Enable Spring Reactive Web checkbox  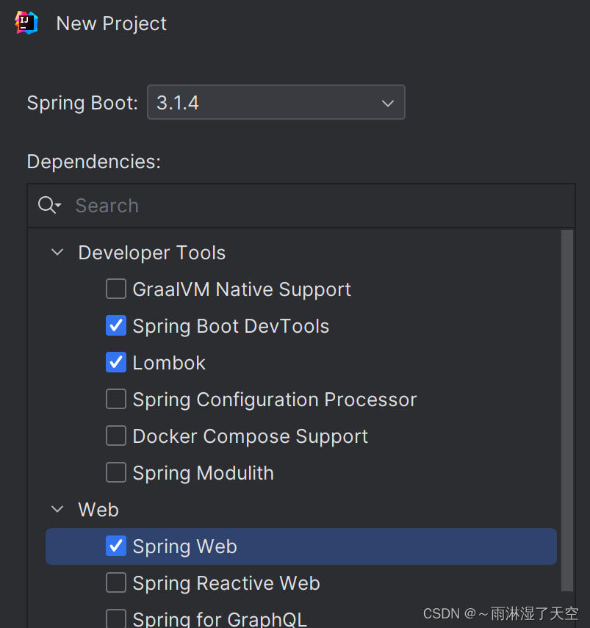point(116,583)
